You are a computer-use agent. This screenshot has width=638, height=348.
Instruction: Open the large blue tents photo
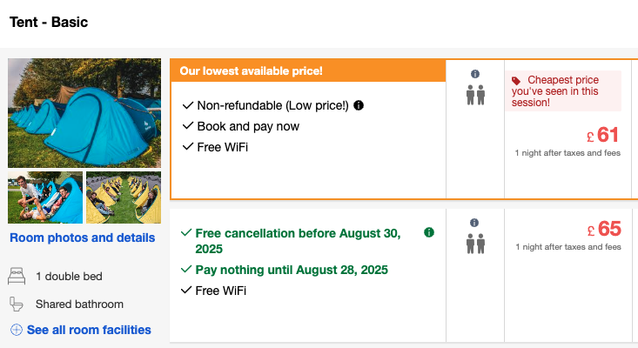[84, 113]
